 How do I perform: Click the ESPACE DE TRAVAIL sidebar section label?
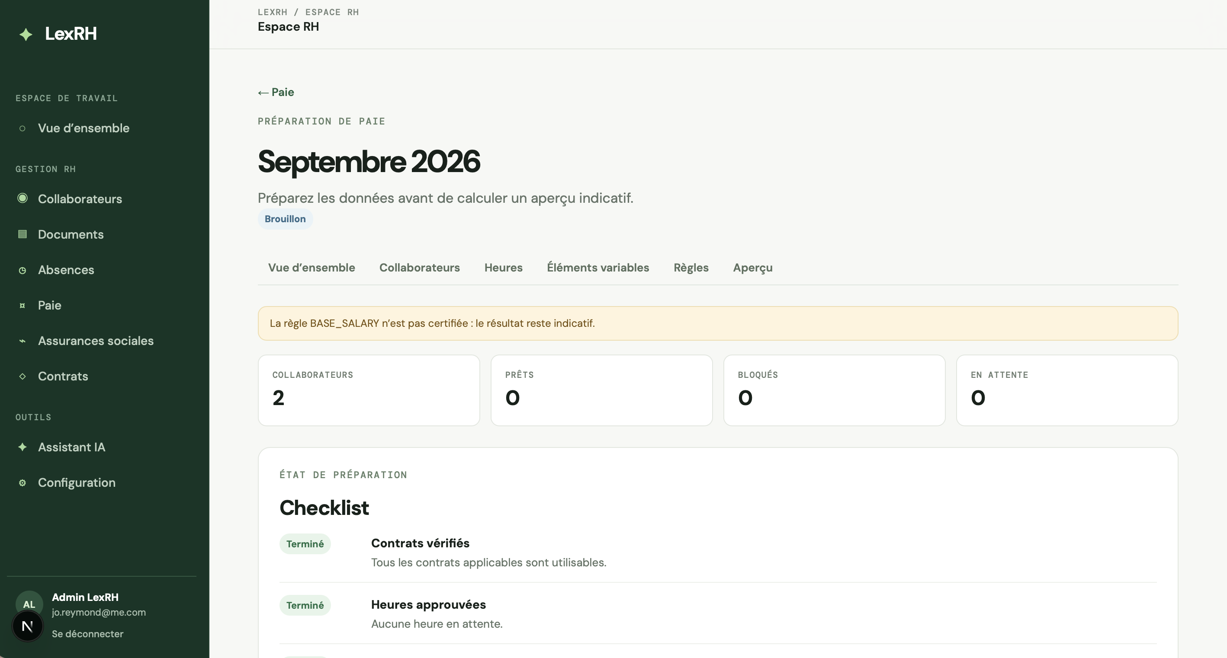(x=66, y=98)
